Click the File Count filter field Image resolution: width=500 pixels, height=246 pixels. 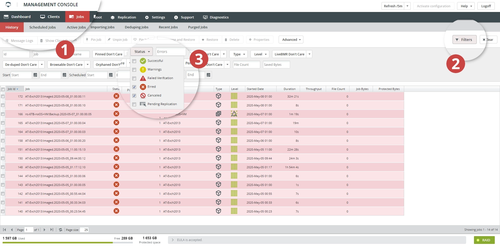tap(246, 64)
